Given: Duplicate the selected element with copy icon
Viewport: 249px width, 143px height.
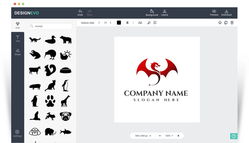Looking at the screenshot, I should click(x=226, y=23).
